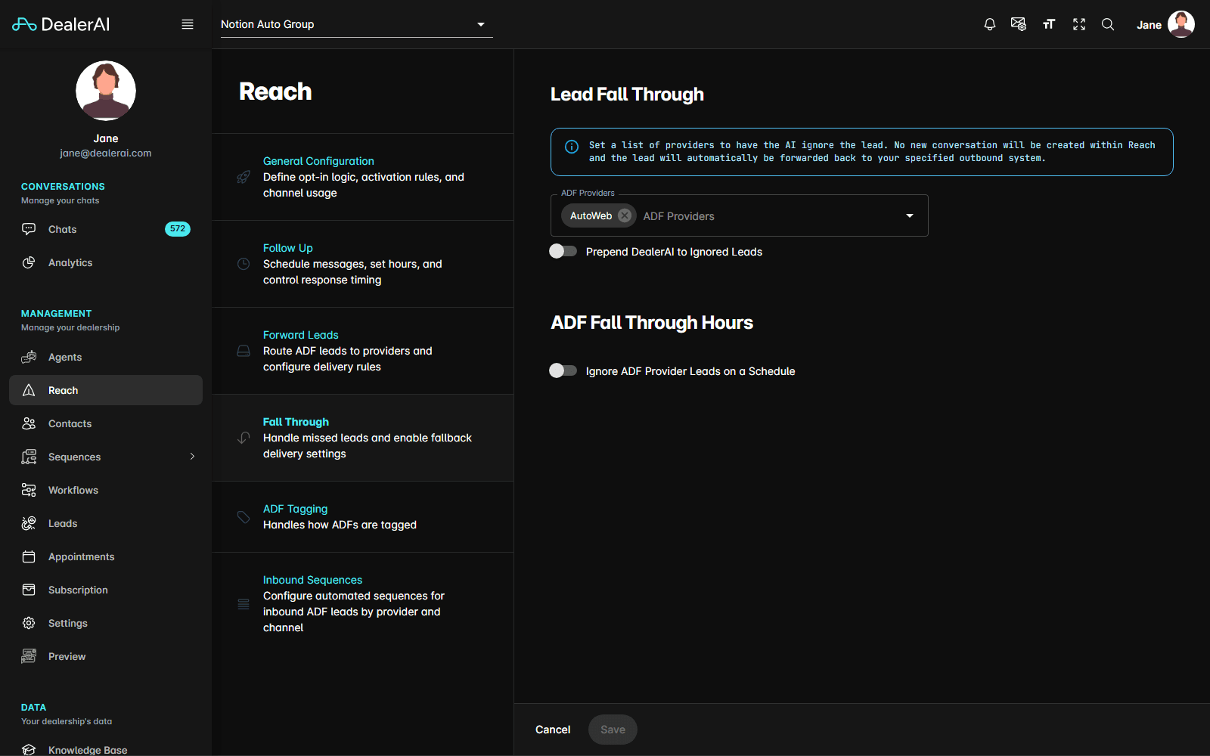Open the search icon in header
This screenshot has height=756, width=1210.
(x=1108, y=24)
